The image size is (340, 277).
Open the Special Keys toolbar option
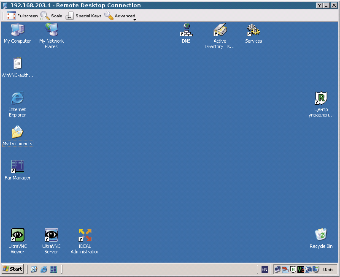(x=84, y=16)
